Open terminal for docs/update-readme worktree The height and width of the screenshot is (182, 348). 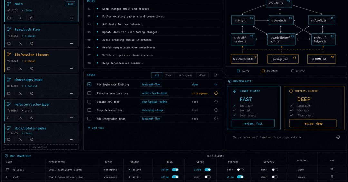[21, 140]
